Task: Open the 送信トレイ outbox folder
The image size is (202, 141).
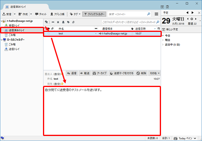Action: pyautogui.click(x=12, y=49)
